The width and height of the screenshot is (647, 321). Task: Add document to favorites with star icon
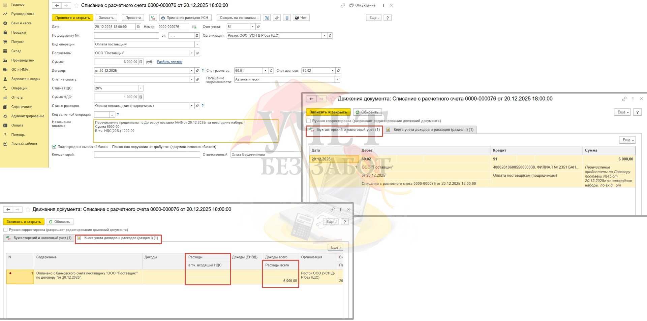pos(76,6)
